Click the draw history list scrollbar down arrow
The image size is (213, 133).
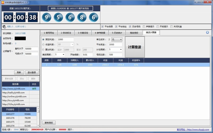coord(38,125)
